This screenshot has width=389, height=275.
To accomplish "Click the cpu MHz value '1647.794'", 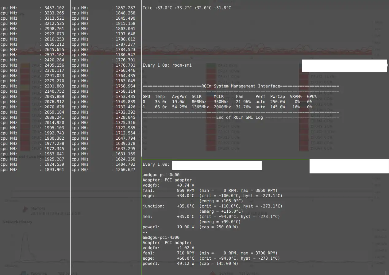I will 125,138.
